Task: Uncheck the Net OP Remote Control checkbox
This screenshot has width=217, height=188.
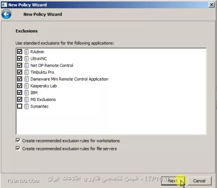Action: 19,65
